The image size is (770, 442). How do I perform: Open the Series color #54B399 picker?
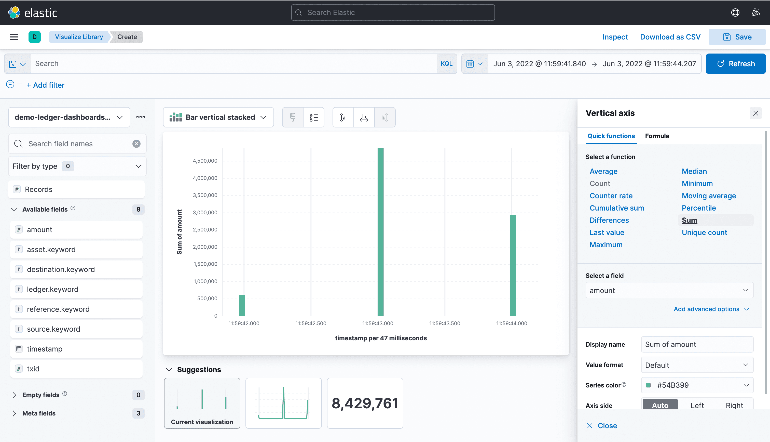pyautogui.click(x=697, y=385)
